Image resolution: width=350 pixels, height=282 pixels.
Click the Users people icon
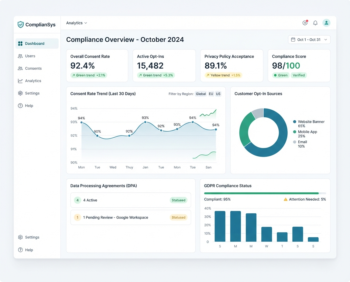click(x=20, y=56)
